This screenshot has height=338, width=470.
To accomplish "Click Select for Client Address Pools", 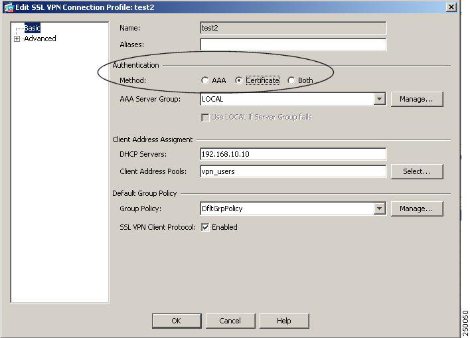I will pos(417,171).
